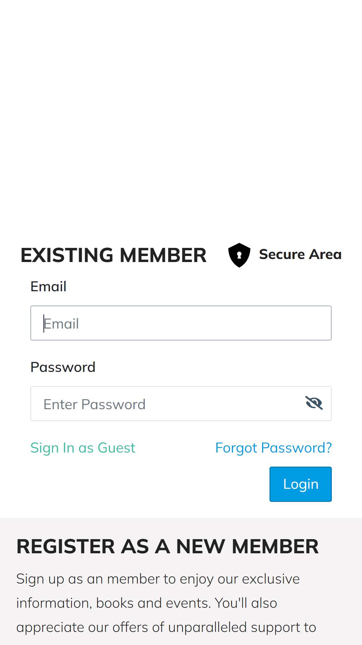The height and width of the screenshot is (645, 362).
Task: Click the blank white area above the form
Action: pos(181,118)
